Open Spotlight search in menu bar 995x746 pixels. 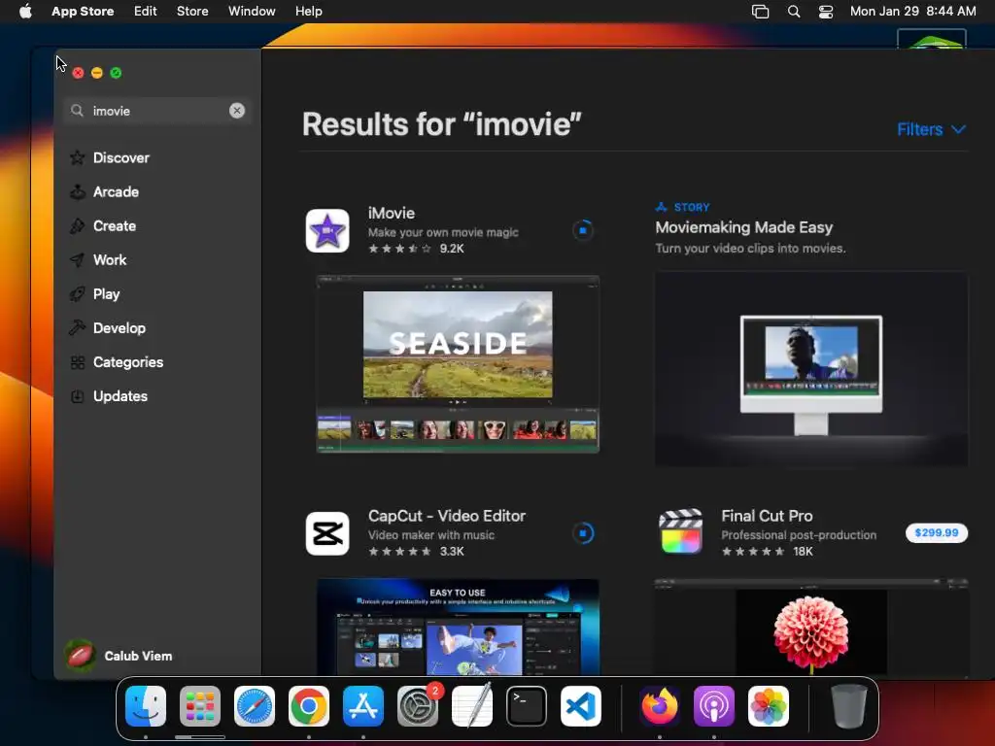pyautogui.click(x=793, y=12)
